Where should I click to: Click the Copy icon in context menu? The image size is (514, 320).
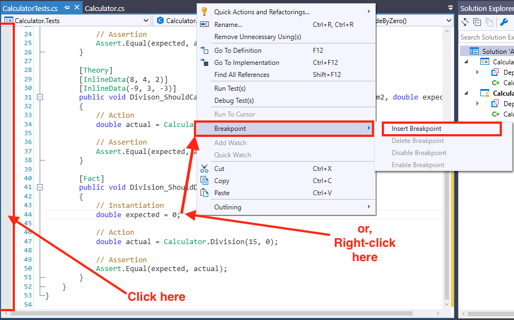(204, 181)
